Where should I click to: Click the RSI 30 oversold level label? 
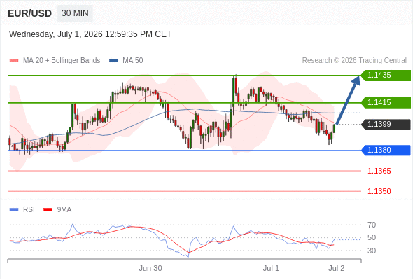[x=372, y=251]
